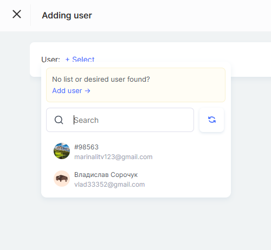Close the Adding user dialog
The width and height of the screenshot is (271, 250).
tap(17, 14)
